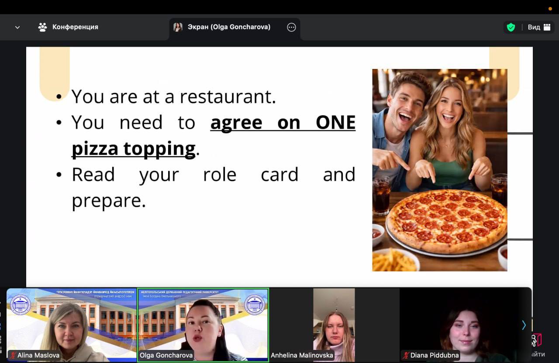Screen dimensions: 559x363
Task: Click muted microphone icon on Diana Piddubna
Action: (x=406, y=355)
